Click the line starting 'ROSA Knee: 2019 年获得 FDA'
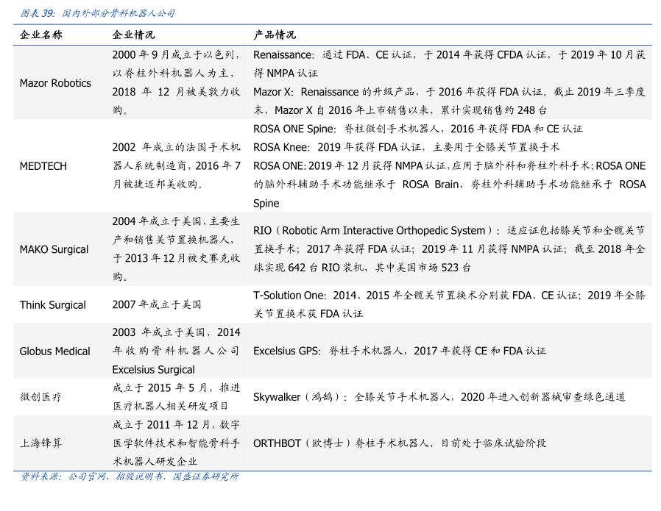Screen dimensions: 661x511 point(406,147)
